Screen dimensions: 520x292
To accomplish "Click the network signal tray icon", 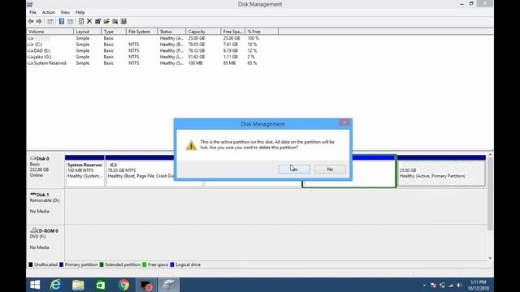I will coord(451,285).
